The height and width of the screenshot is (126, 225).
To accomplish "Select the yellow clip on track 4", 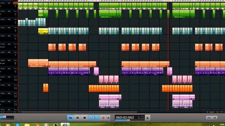I will [x=43, y=31].
